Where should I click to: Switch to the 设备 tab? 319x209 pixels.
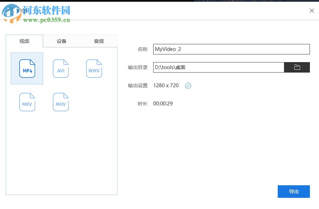coord(61,41)
